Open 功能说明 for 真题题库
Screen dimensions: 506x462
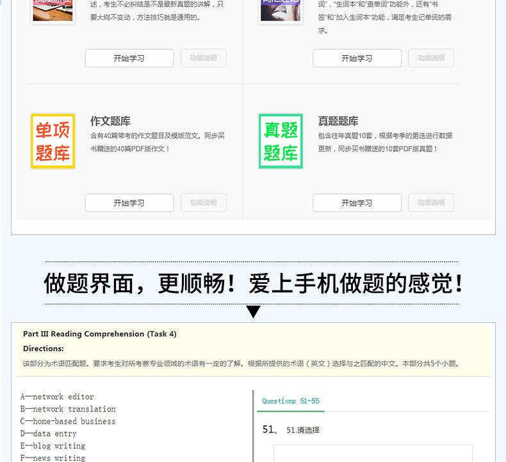[431, 202]
